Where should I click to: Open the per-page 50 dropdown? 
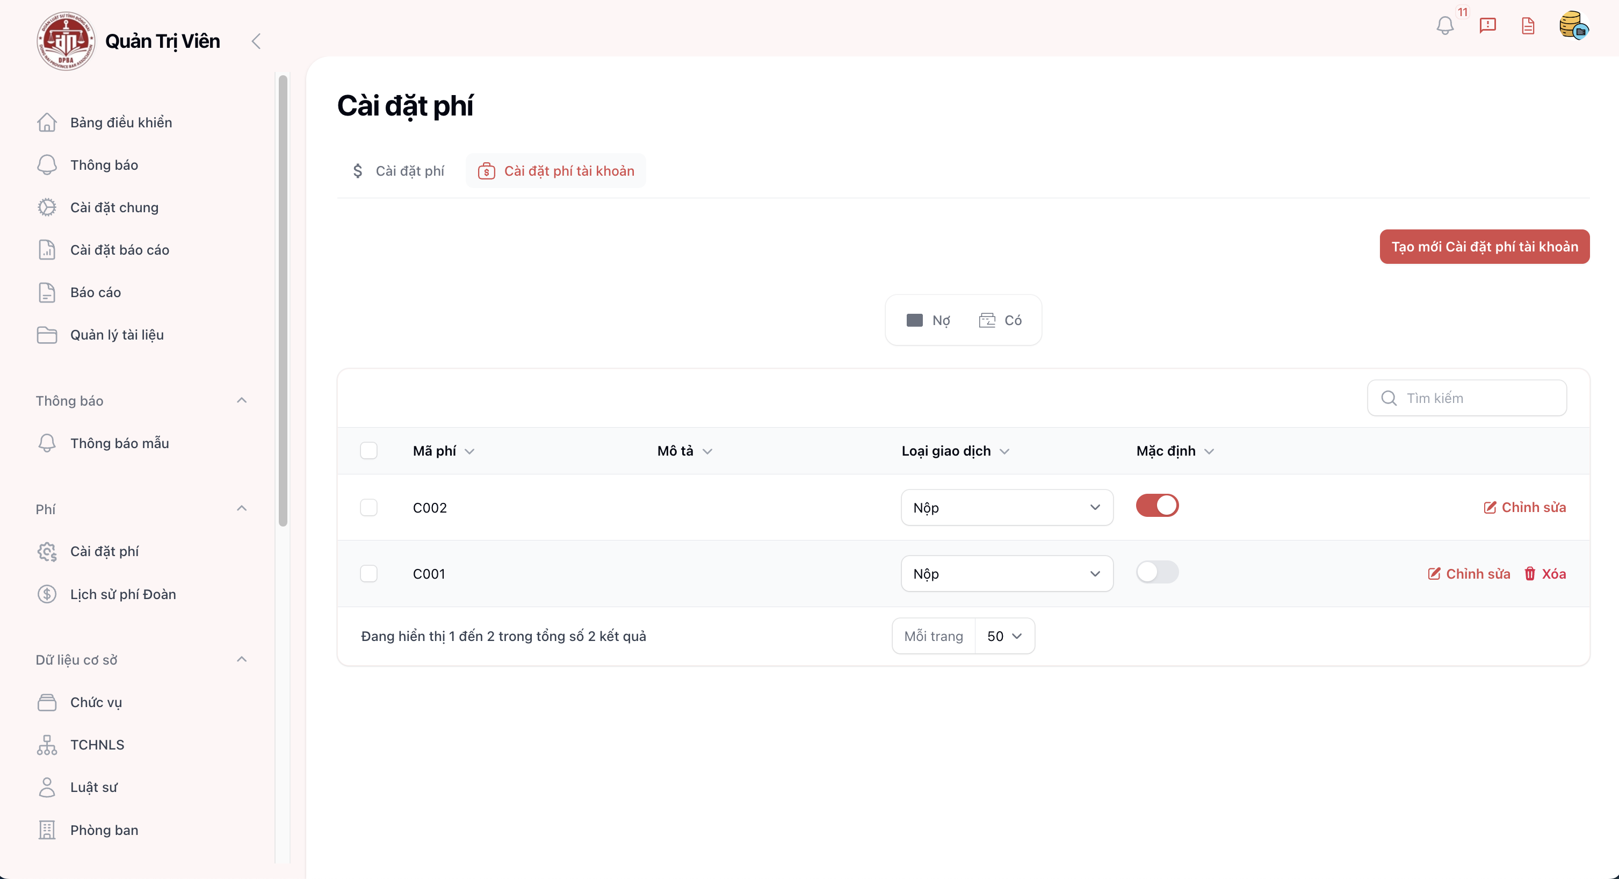click(1004, 636)
